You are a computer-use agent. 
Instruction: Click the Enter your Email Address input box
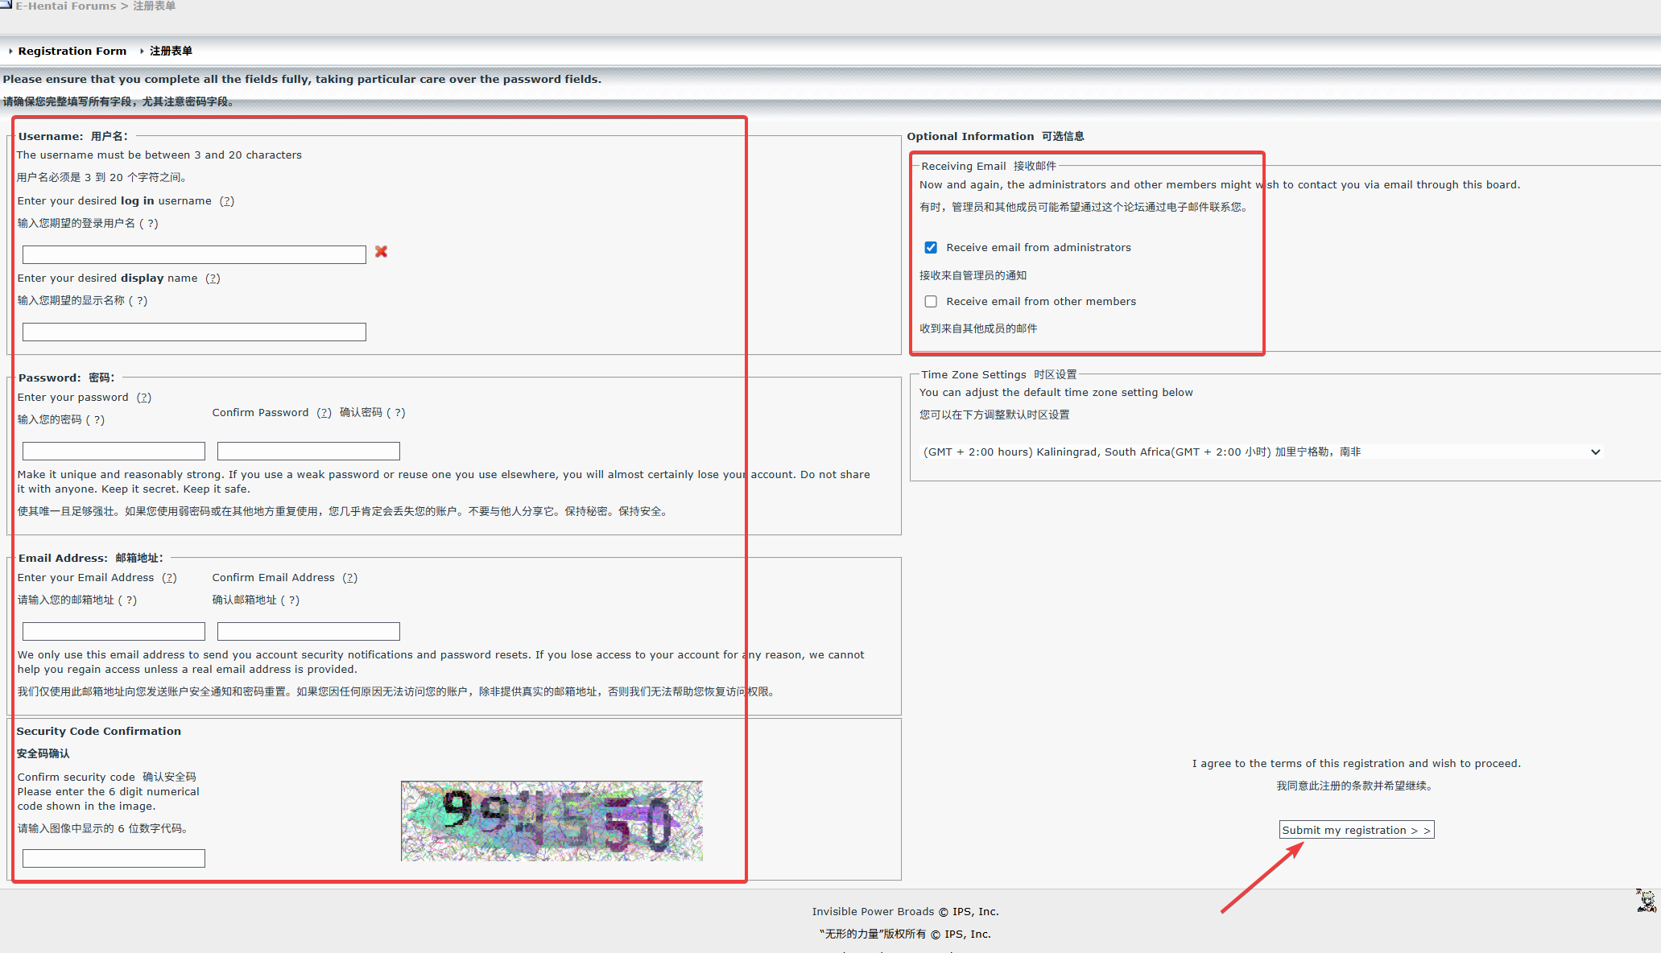[114, 631]
